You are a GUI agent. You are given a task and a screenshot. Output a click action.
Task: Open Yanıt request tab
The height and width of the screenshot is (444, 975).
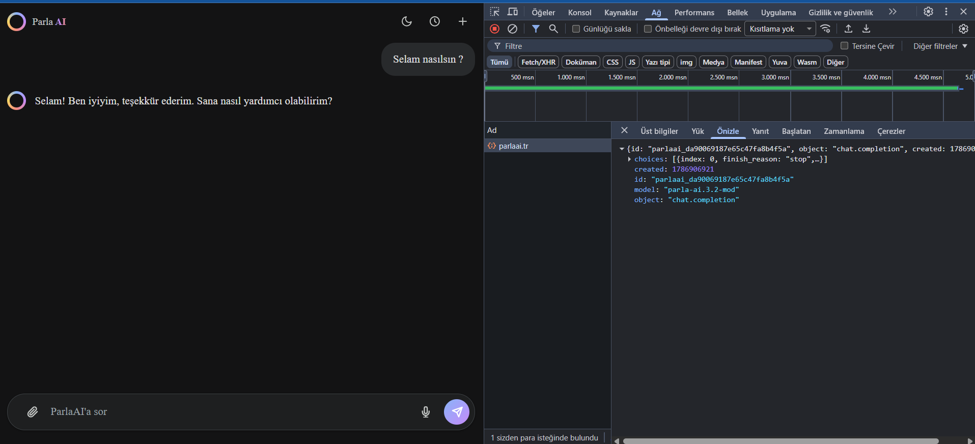click(760, 131)
